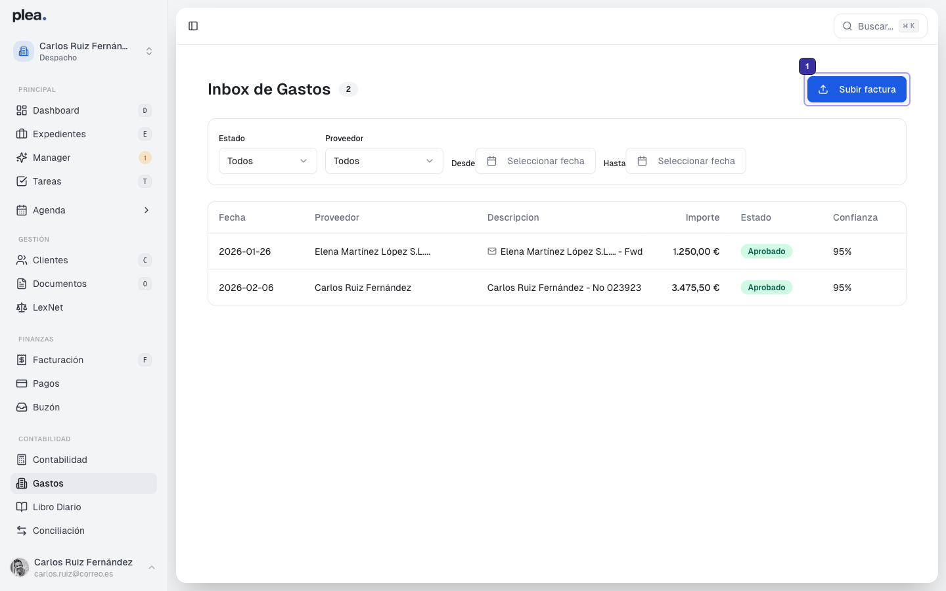Sort by the Importe column header
946x591 pixels.
[702, 217]
